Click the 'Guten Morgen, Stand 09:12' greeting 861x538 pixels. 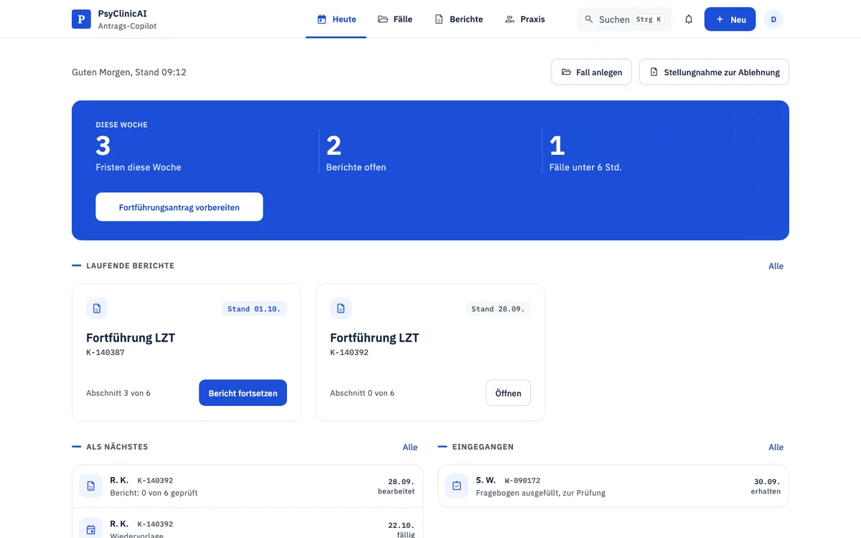coord(129,72)
